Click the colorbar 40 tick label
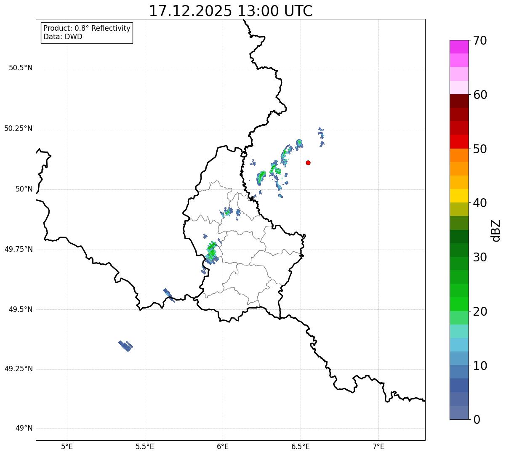Screen dimensions: 506x455 click(x=480, y=203)
